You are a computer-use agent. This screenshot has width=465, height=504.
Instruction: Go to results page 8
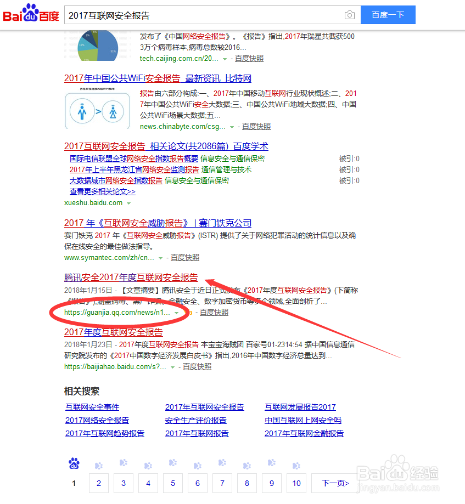[247, 483]
